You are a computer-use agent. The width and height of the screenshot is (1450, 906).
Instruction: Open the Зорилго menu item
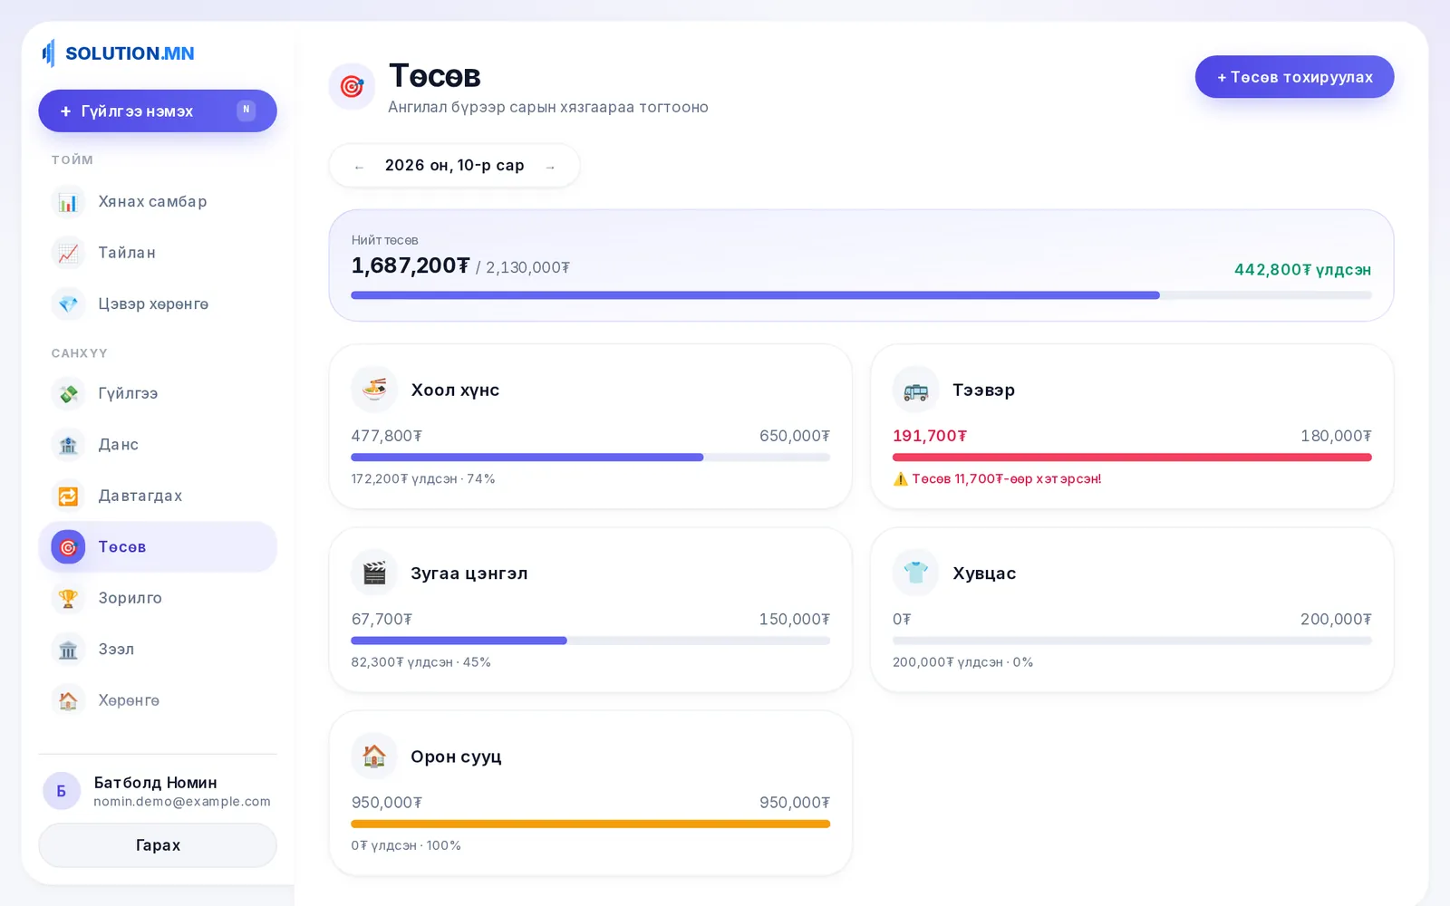point(158,598)
